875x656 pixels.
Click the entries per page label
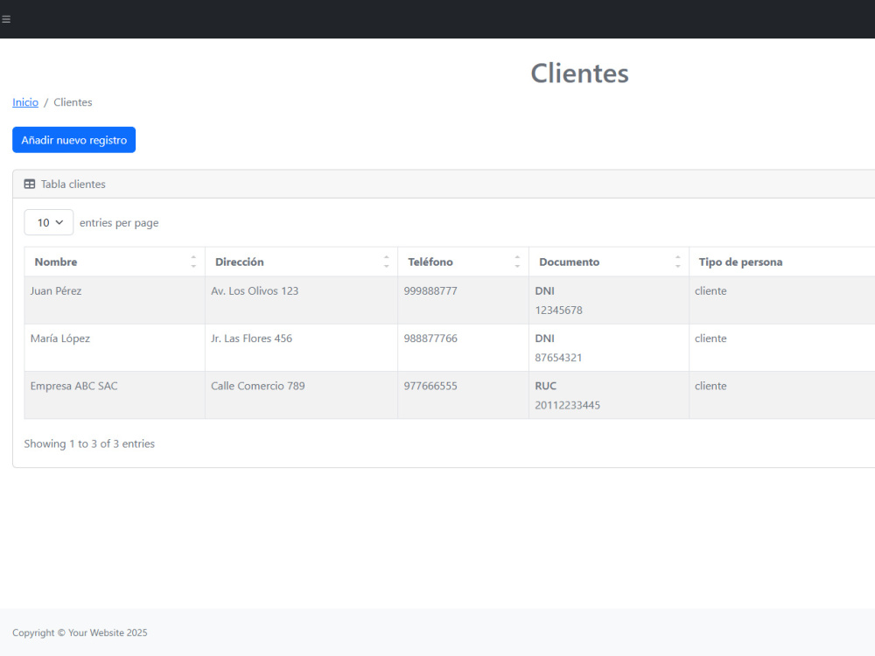click(119, 223)
